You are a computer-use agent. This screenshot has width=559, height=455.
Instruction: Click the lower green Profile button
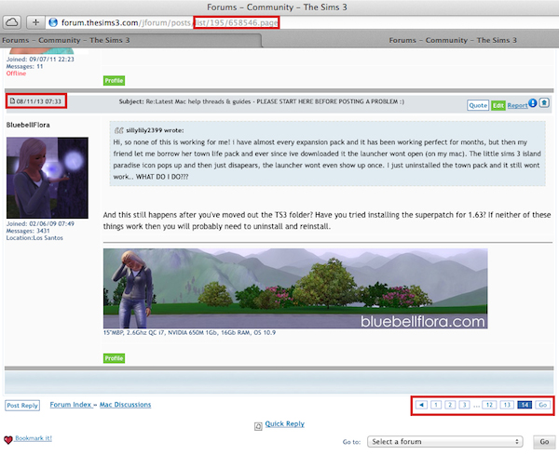coord(114,358)
